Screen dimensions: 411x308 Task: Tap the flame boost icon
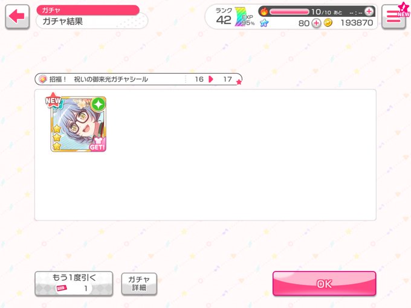pyautogui.click(x=264, y=11)
